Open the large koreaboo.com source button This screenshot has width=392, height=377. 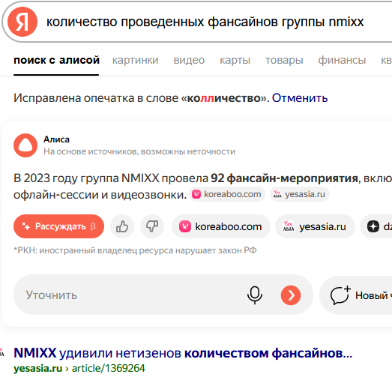221,226
